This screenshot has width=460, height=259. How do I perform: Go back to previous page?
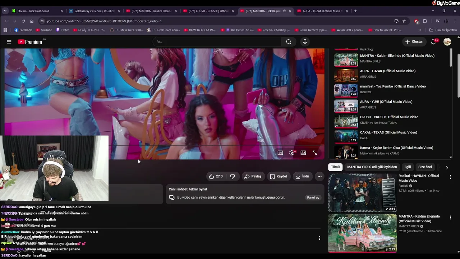coord(6,21)
